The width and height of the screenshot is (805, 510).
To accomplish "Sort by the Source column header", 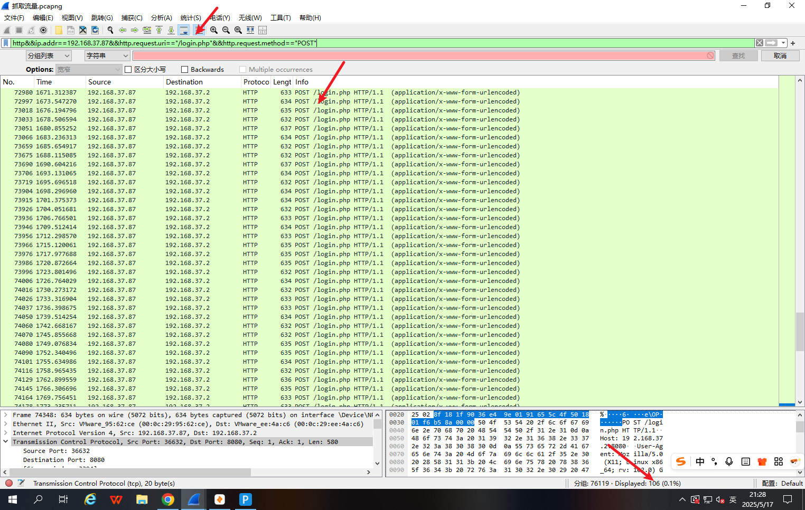I will coord(125,82).
